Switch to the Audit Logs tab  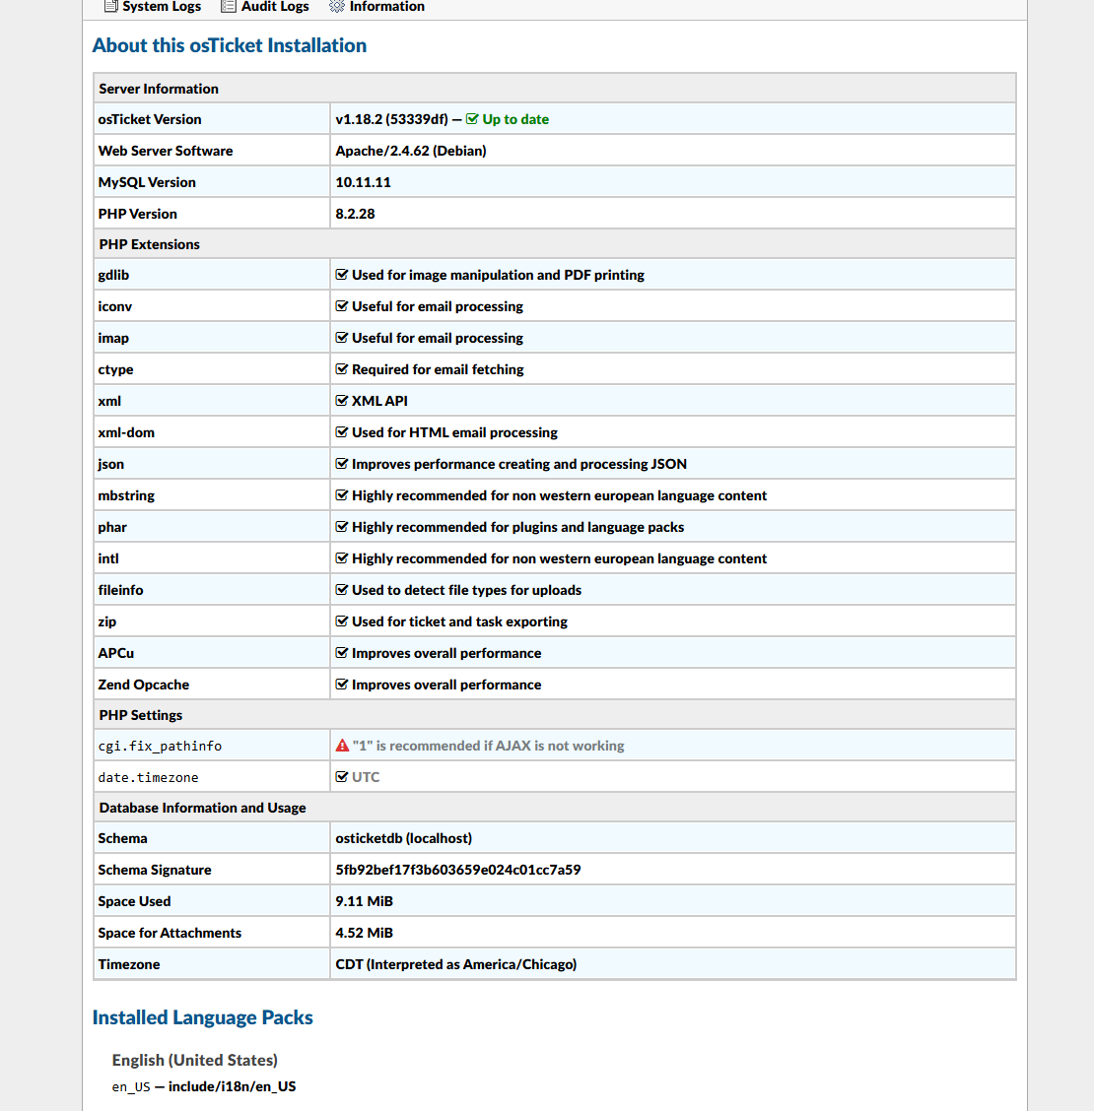[x=265, y=6]
